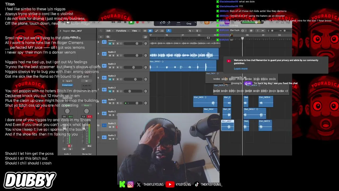This screenshot has width=339, height=191.
Task: Toggle the Flex icon in tracks toolbar
Action: tap(162, 31)
